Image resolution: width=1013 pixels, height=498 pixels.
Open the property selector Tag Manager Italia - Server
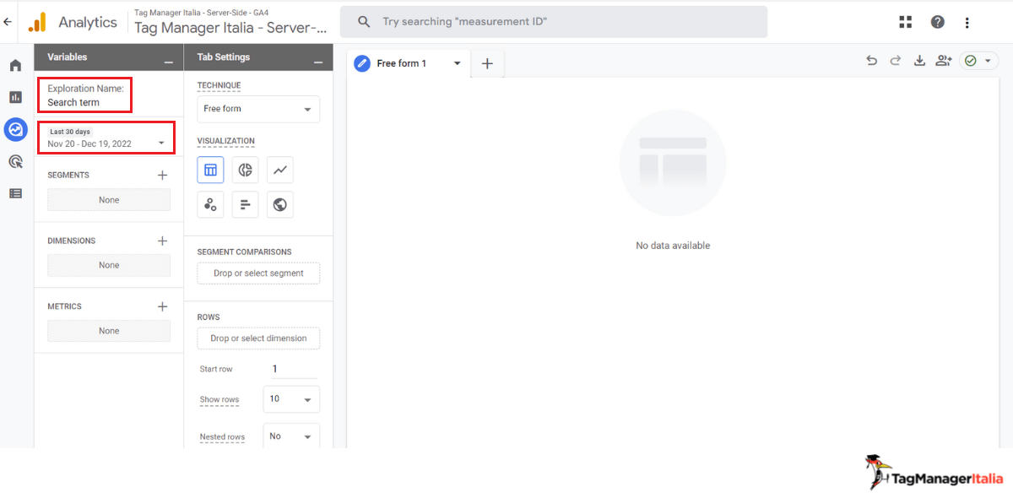pos(230,23)
